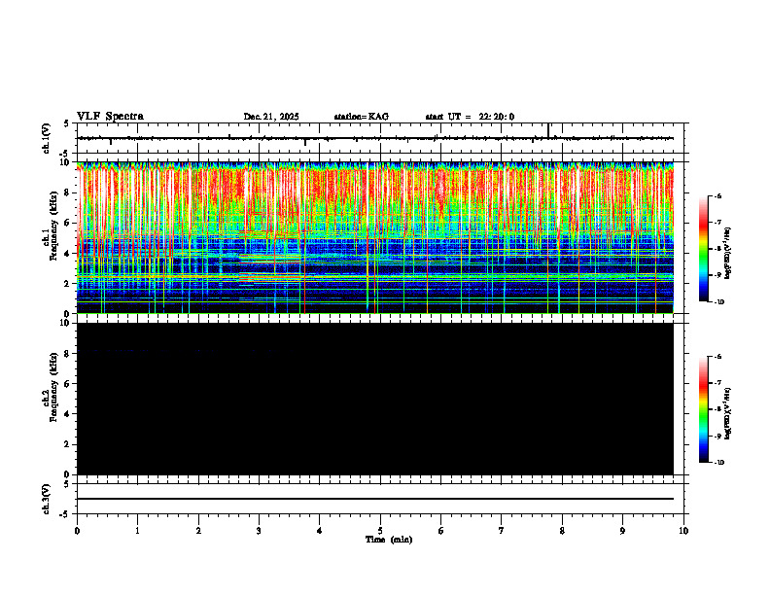The image size is (770, 595).
Task: Click the "5" tick on the Time axis
Action: (x=380, y=531)
